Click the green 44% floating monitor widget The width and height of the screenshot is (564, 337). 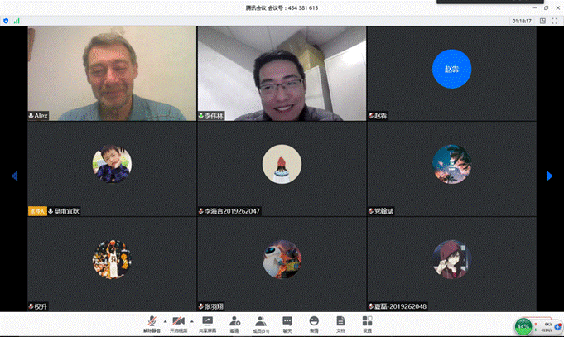pos(523,326)
